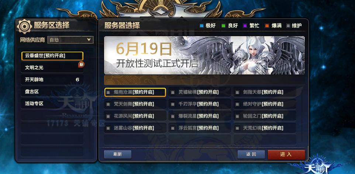Click the green 良好 status indicator

[224, 25]
